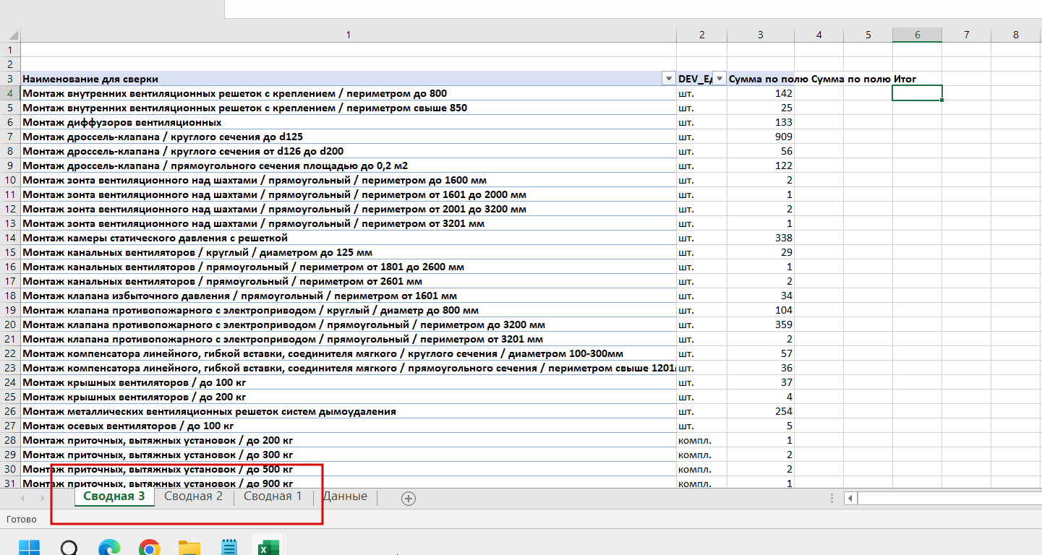Click the value 254 in column 3
Image resolution: width=1042 pixels, height=555 pixels.
[x=761, y=411]
